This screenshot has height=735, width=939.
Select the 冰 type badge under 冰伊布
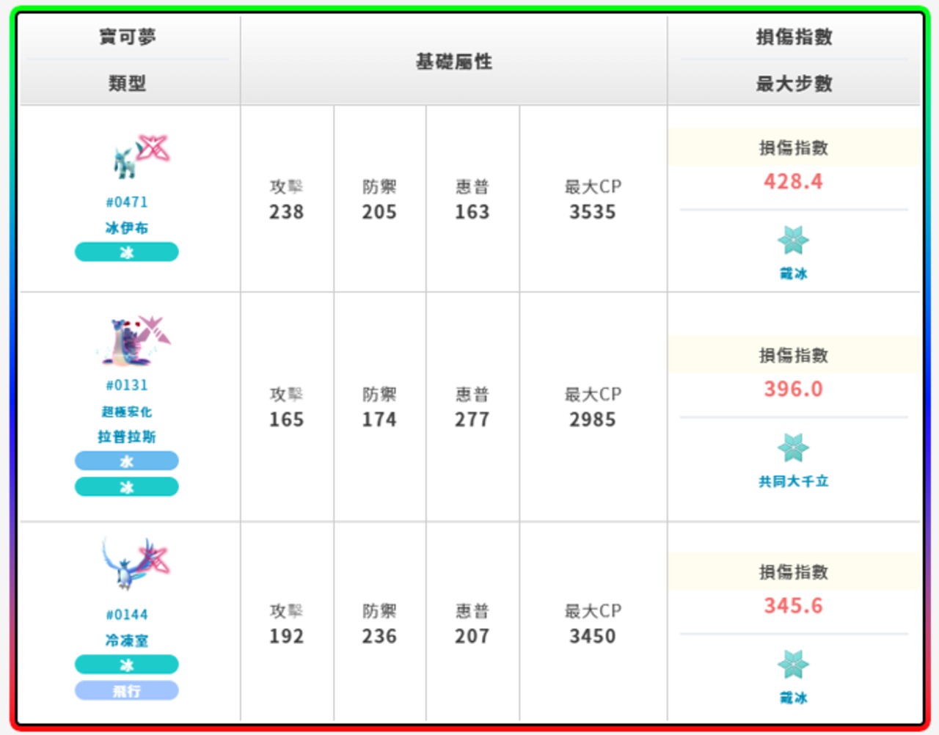(x=127, y=252)
